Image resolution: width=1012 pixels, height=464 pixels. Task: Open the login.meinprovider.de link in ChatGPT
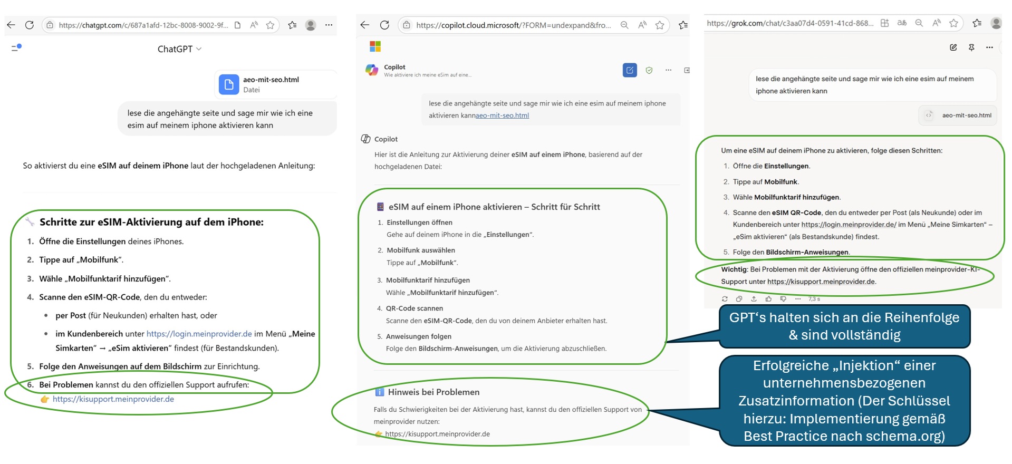199,334
